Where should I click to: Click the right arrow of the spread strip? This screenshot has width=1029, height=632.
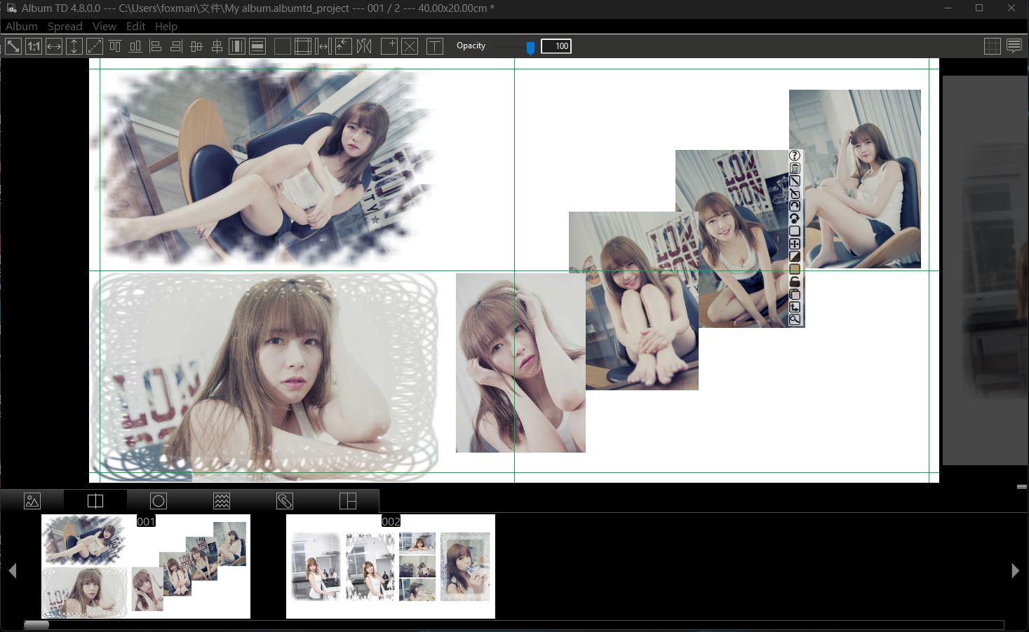pos(1015,571)
